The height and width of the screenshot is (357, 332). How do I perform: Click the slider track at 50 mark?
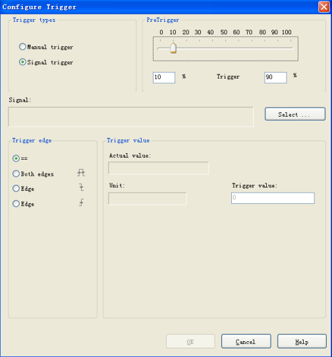pyautogui.click(x=225, y=48)
